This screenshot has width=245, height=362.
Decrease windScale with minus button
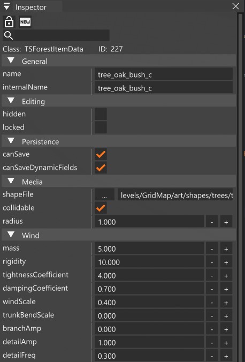click(212, 303)
